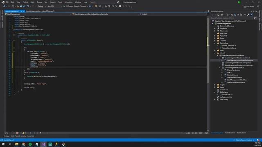Close the HomeController.cs tab
The width and height of the screenshot is (262, 147).
tap(24, 11)
